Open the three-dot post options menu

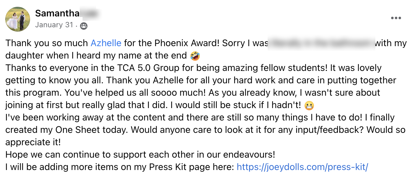click(x=396, y=18)
